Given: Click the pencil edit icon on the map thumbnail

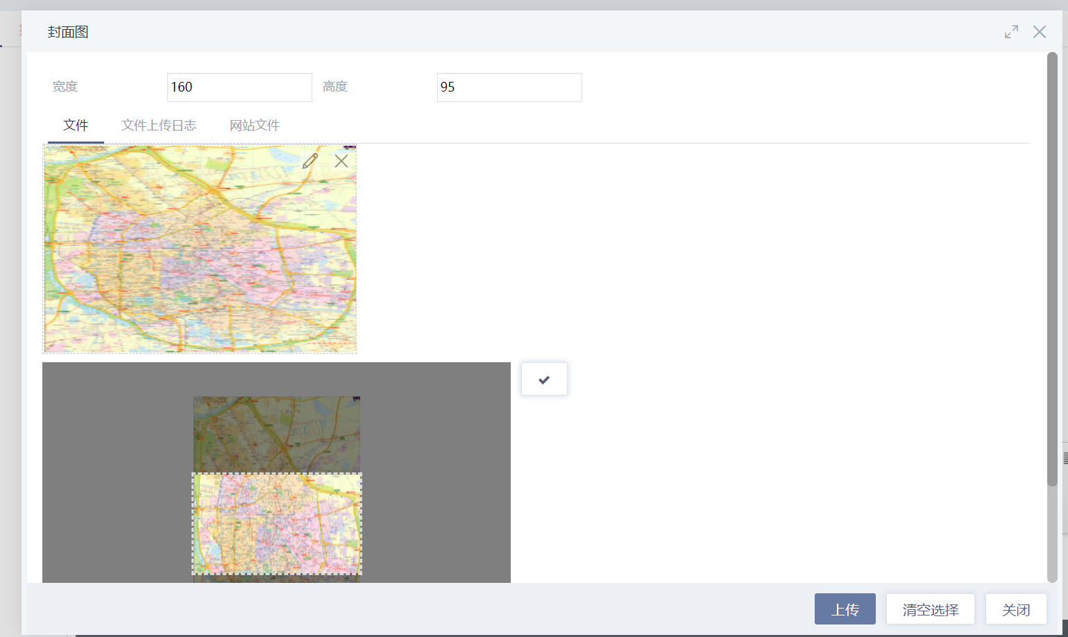Looking at the screenshot, I should point(310,161).
